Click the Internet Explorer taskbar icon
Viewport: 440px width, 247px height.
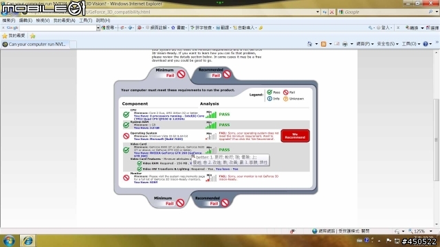27,241
